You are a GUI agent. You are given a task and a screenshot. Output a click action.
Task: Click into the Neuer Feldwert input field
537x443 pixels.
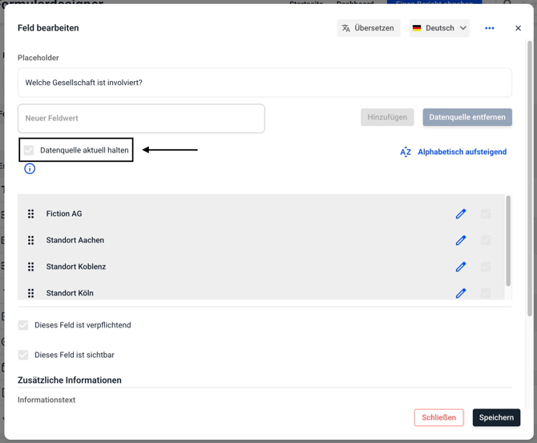tap(141, 119)
